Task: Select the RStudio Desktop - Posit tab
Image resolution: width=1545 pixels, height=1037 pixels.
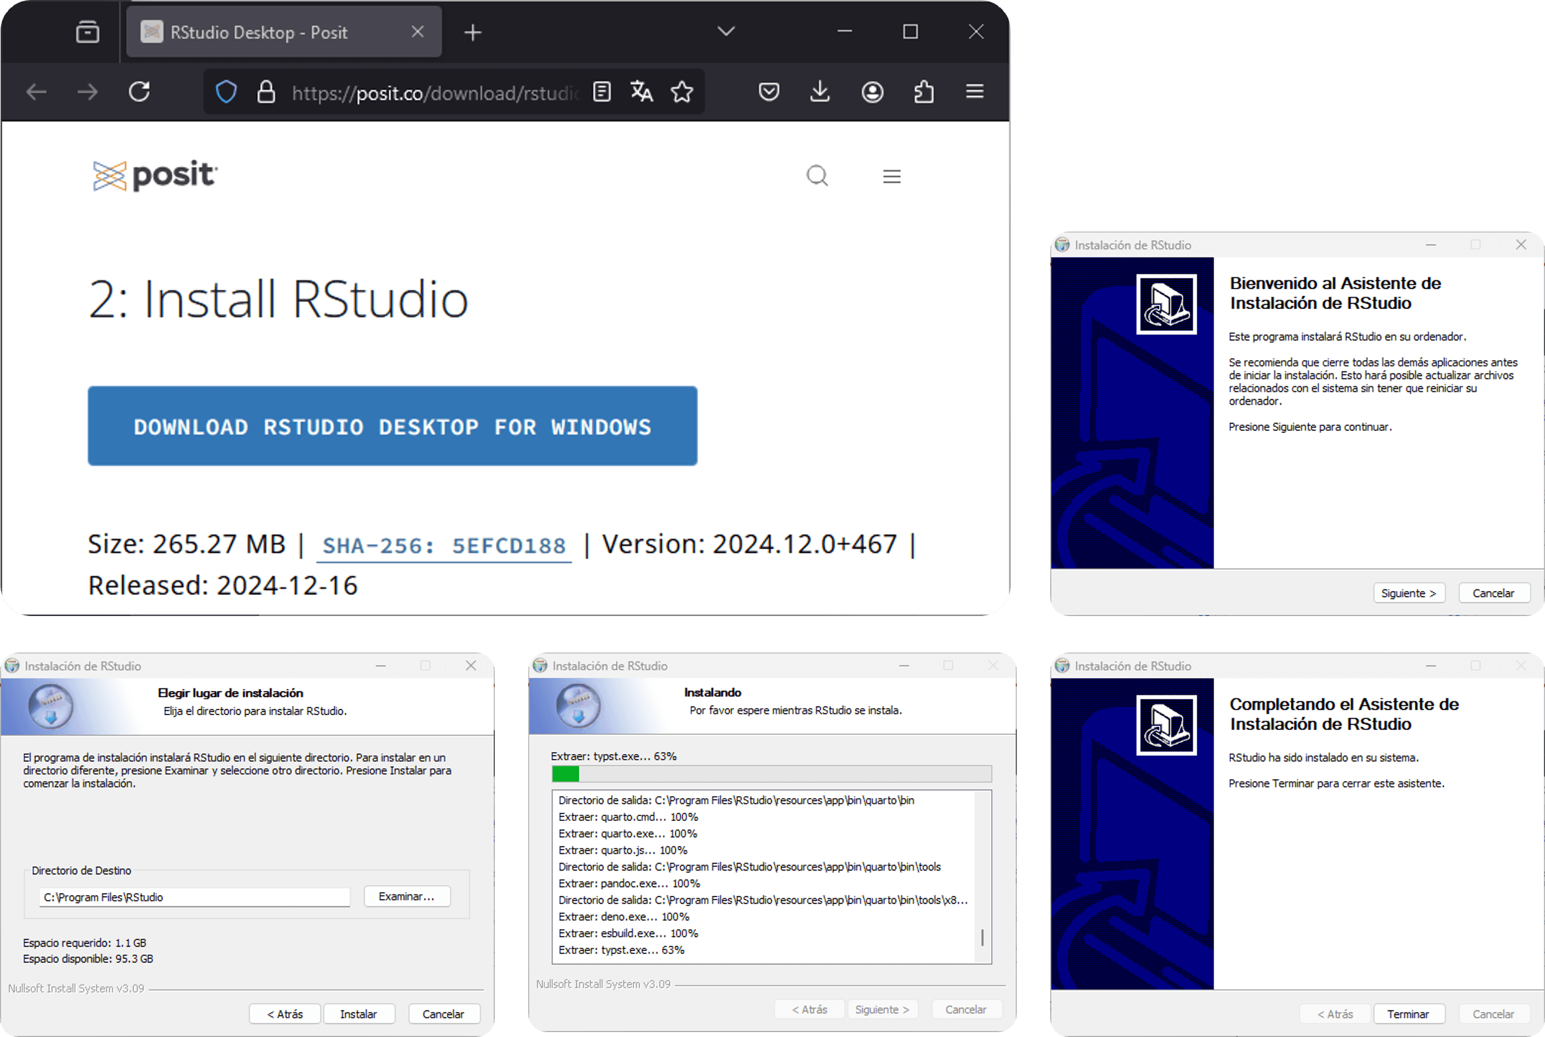Action: tap(284, 32)
